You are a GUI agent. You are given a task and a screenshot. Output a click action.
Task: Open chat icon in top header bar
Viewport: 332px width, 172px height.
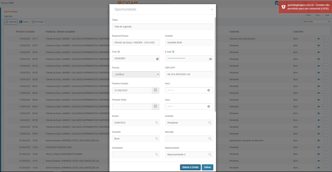[276, 3]
